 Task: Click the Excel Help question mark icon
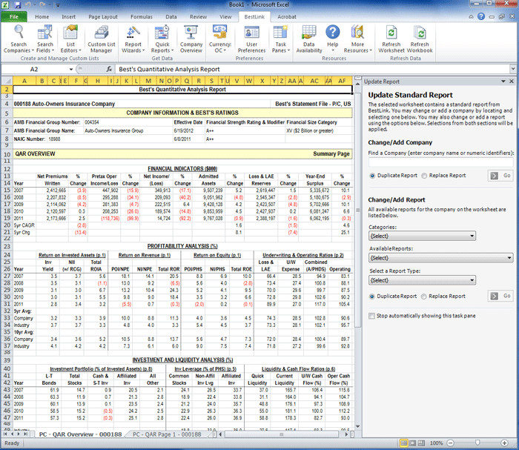click(x=481, y=16)
